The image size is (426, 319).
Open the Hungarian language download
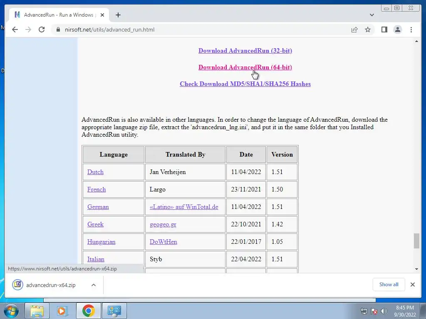[x=102, y=242]
